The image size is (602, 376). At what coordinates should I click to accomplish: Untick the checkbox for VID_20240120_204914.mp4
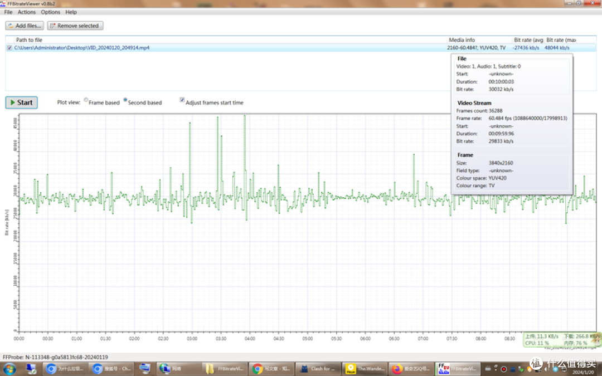(x=9, y=48)
